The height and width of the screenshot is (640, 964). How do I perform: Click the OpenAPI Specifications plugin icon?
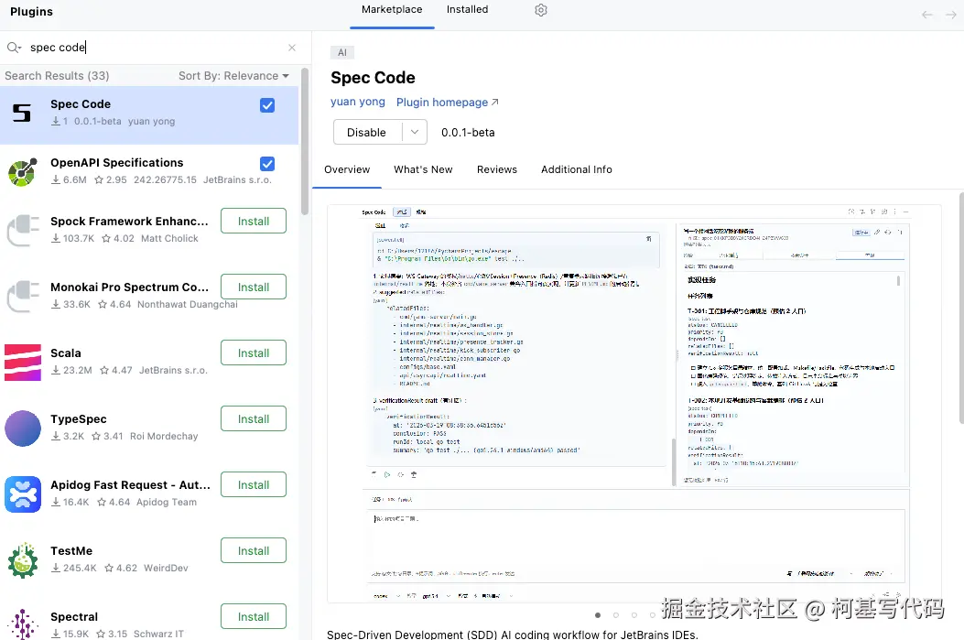point(23,172)
